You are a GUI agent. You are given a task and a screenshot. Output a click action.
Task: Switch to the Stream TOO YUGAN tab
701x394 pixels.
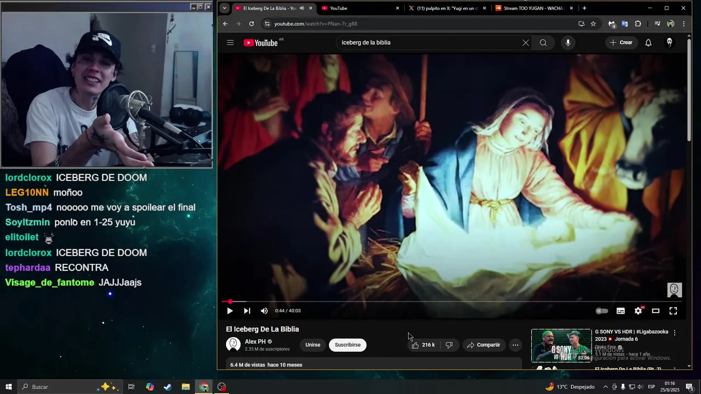533,8
